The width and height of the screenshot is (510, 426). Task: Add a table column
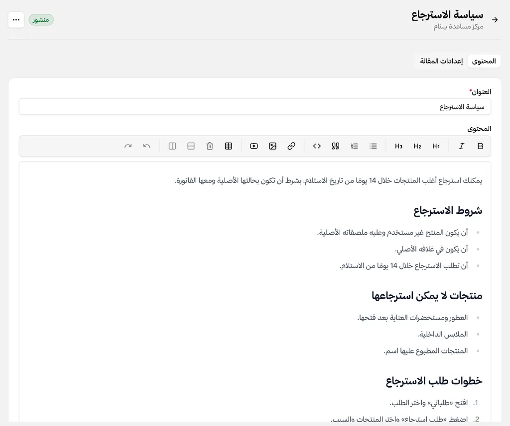click(172, 146)
